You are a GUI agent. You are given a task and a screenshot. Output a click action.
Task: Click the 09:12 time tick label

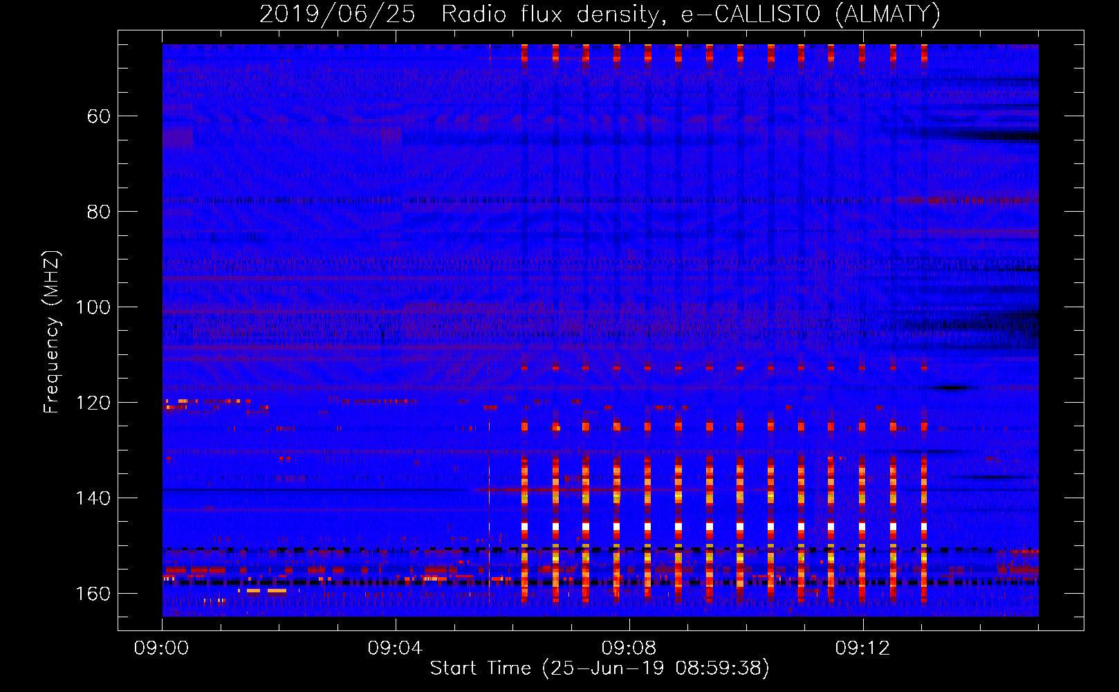coord(862,648)
